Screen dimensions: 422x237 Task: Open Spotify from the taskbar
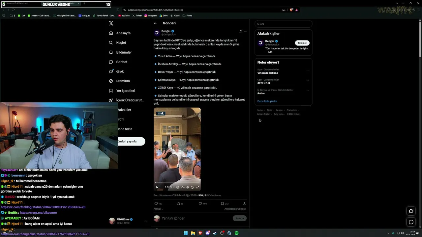click(x=236, y=233)
